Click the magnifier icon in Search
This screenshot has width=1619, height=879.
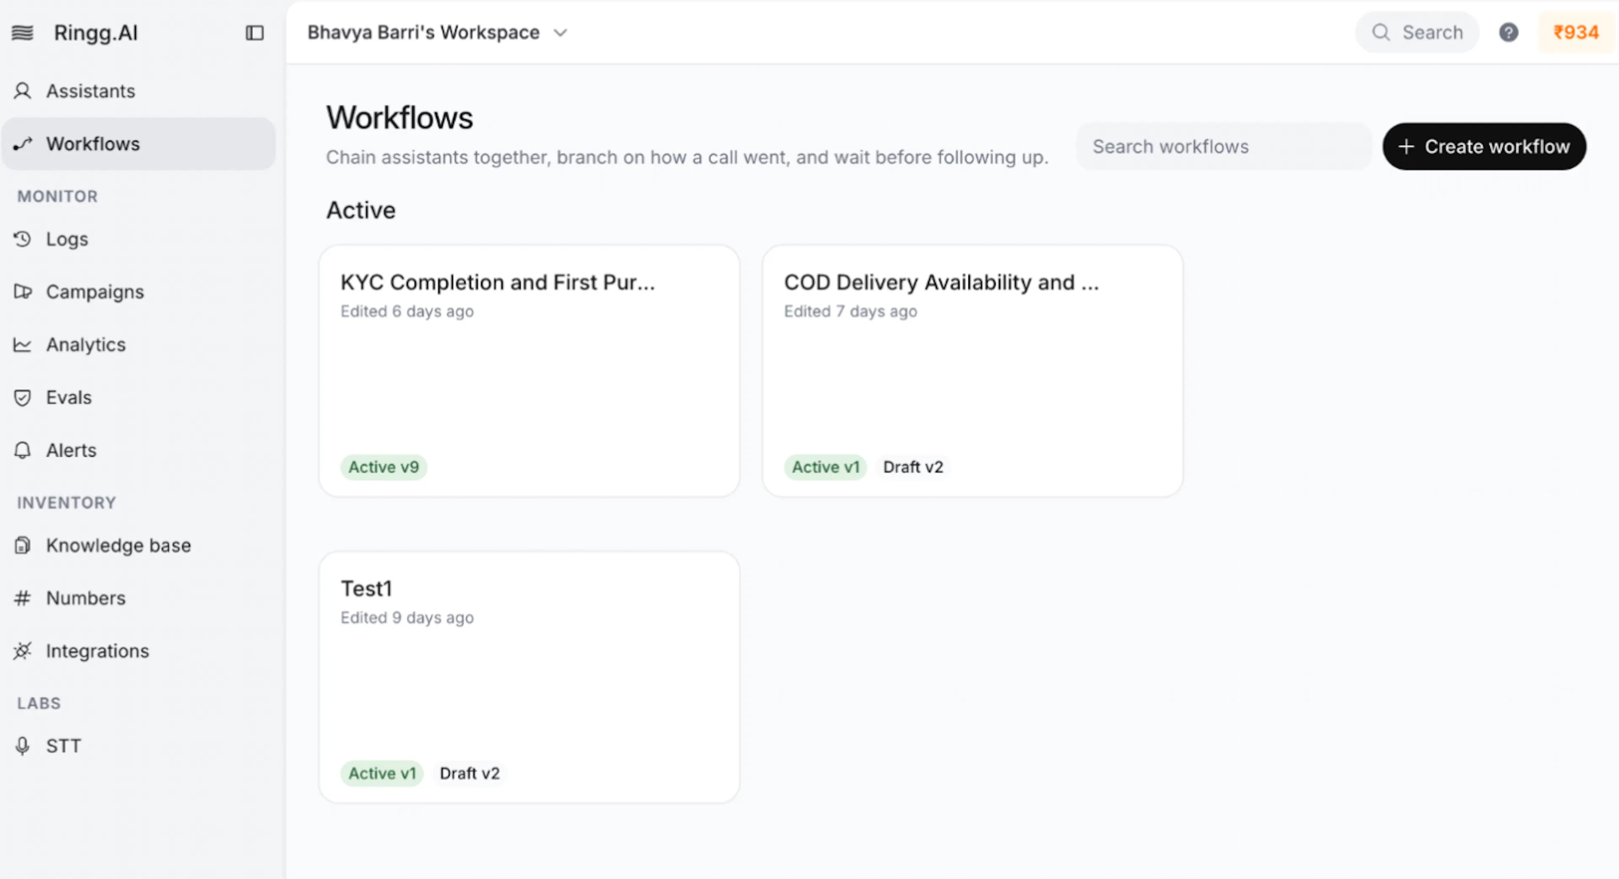pyautogui.click(x=1381, y=32)
